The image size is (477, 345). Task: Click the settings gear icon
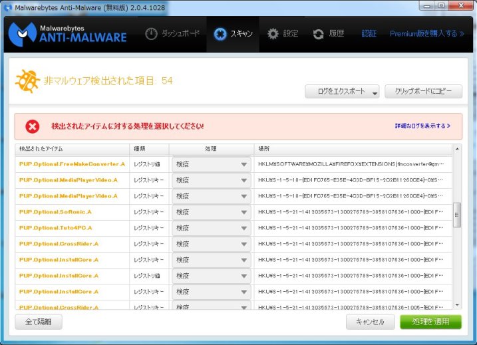pos(273,33)
